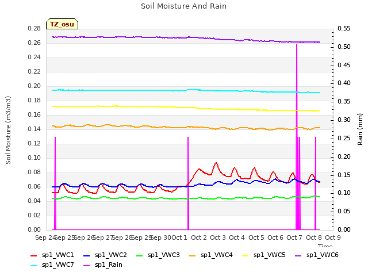
Task: Select the sp1_VWC3 legend entry
Action: pos(158,255)
